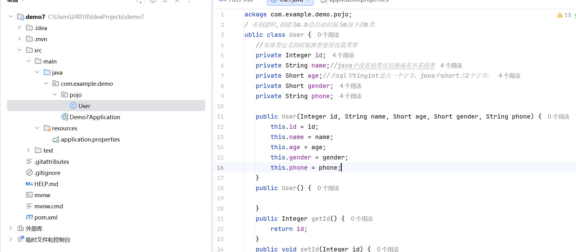The height and width of the screenshot is (252, 576).
Task: Click the demo7 project module icon
Action: pyautogui.click(x=21, y=17)
